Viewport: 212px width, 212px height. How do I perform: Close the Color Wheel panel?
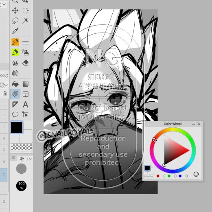(x=199, y=124)
